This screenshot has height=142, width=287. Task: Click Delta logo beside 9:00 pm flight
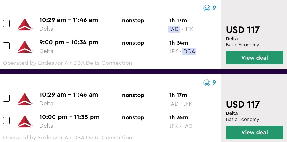[x=26, y=47]
